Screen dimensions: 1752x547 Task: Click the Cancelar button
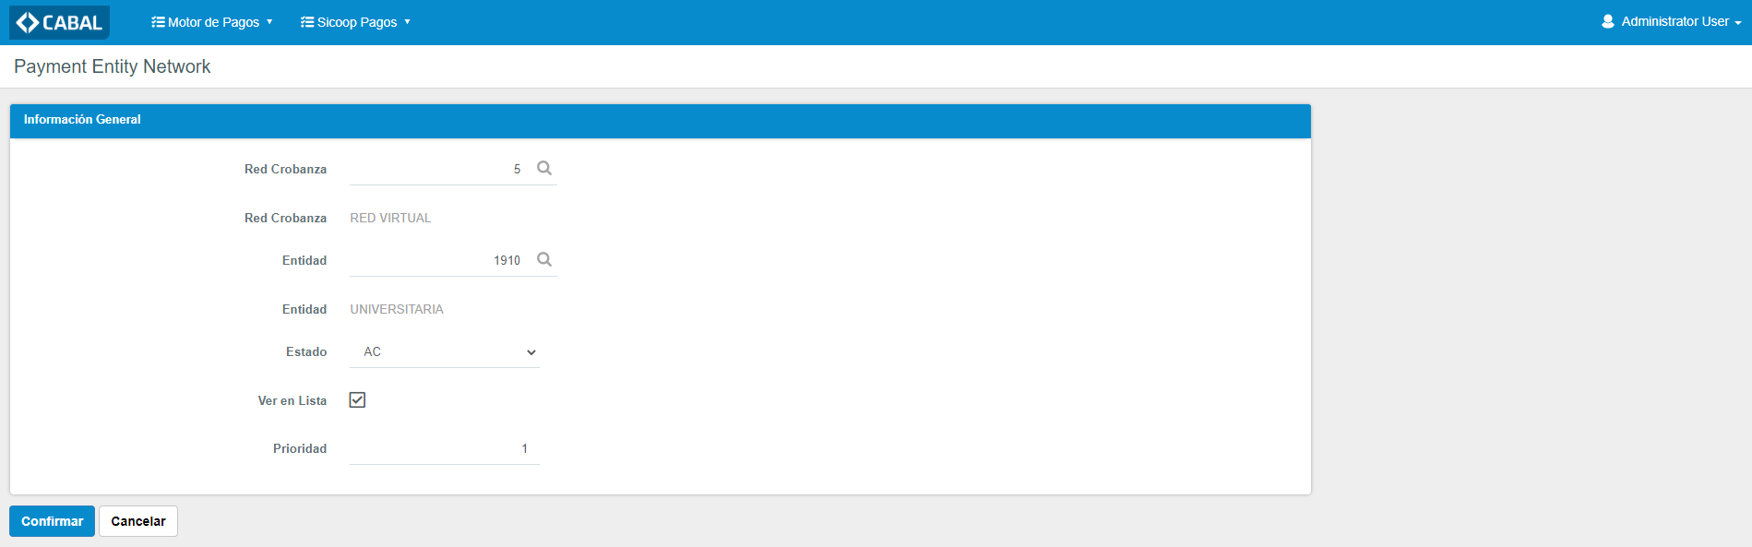coord(138,521)
